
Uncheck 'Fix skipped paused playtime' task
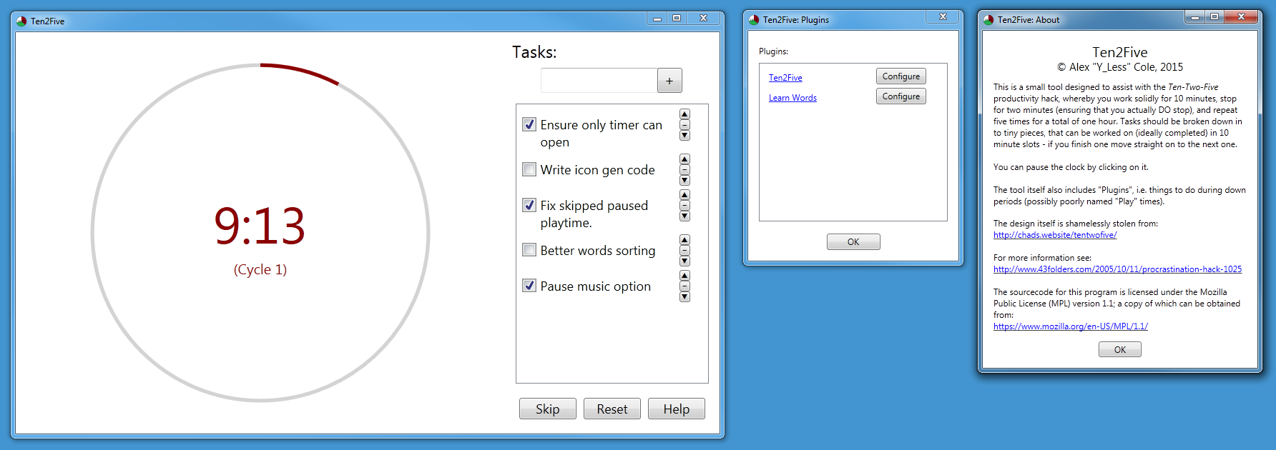coord(529,205)
